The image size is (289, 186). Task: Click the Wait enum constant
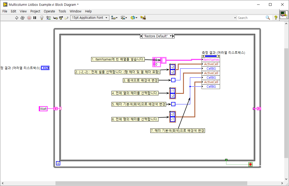[43, 109]
